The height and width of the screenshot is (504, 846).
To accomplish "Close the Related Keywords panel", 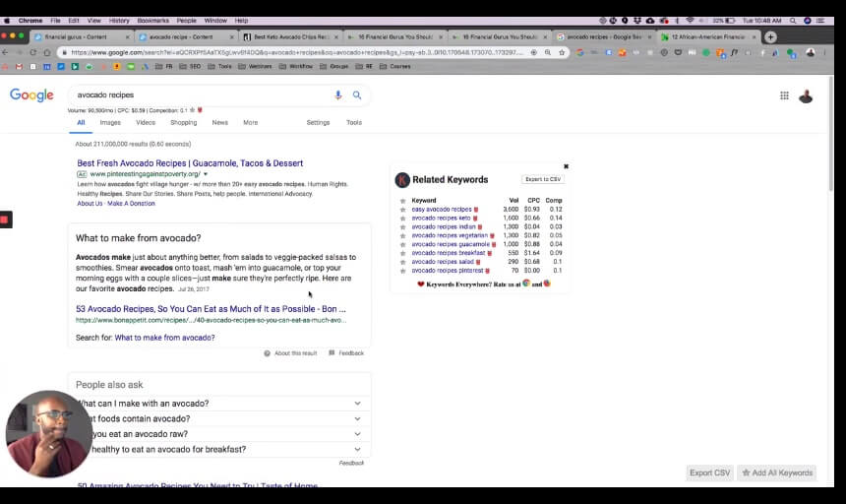I will point(566,166).
